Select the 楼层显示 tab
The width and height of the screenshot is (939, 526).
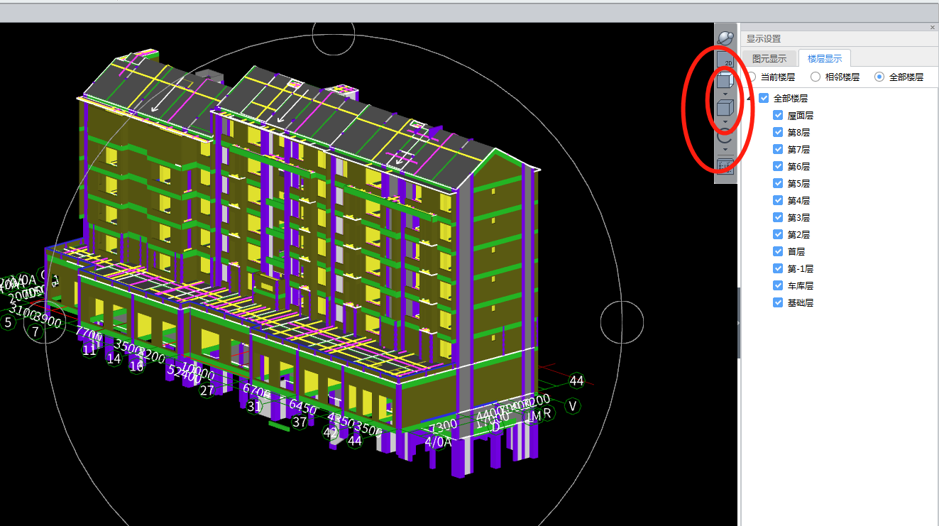pyautogui.click(x=825, y=59)
